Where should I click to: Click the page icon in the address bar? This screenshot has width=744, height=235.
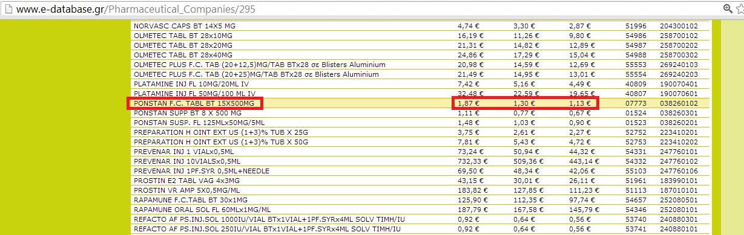[x=5, y=10]
